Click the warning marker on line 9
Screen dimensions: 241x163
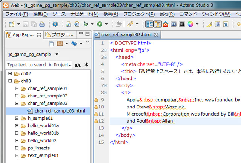96,100
